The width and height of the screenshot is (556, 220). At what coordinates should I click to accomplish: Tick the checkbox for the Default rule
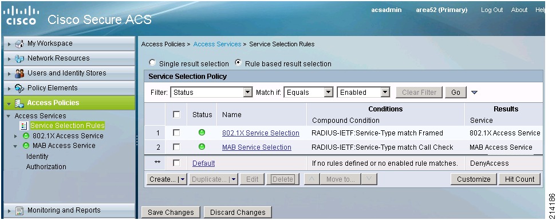click(176, 163)
